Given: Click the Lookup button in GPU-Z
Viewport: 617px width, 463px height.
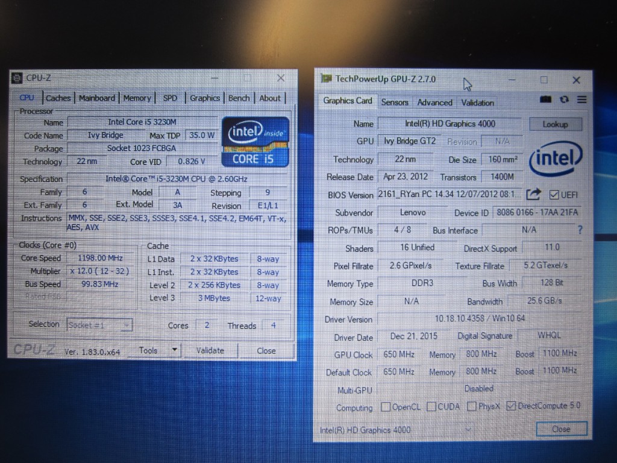Looking at the screenshot, I should click(555, 124).
